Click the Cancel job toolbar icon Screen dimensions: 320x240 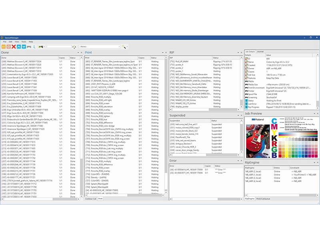8,47
